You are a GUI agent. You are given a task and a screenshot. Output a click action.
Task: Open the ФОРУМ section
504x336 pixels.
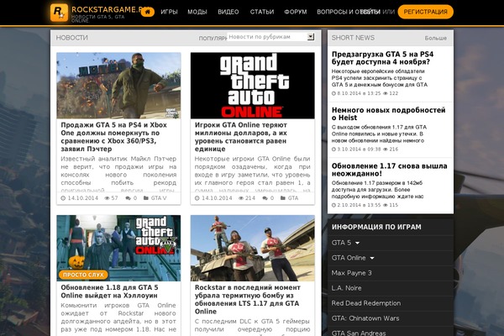pos(296,12)
